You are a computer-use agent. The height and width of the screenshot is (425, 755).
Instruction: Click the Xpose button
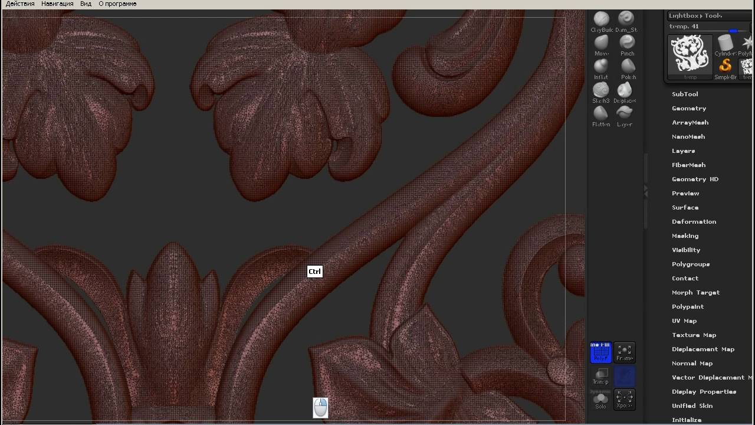click(625, 400)
